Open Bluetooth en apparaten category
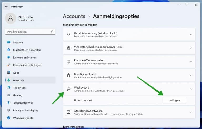The height and width of the screenshot is (129, 202). [x=30, y=50]
